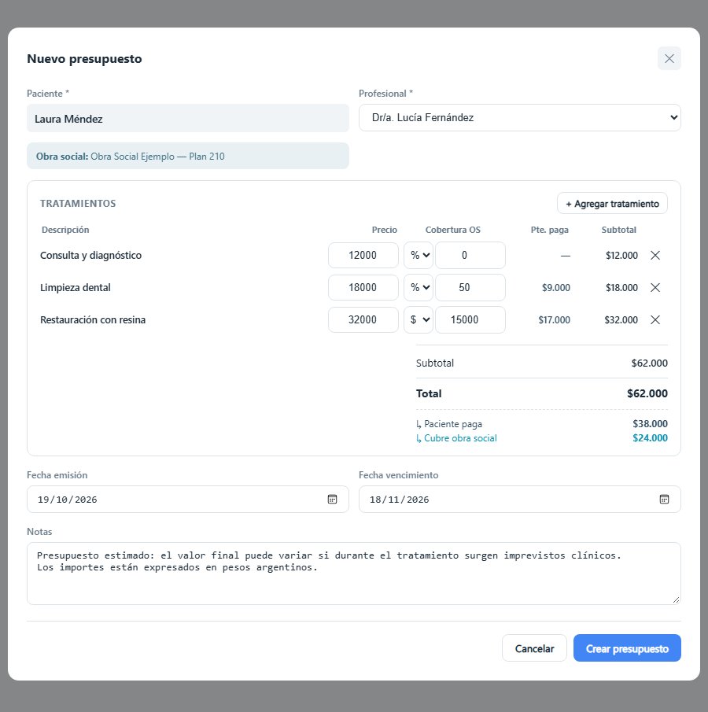This screenshot has height=712, width=708.
Task: Open coverage type selector for Limpieza dental
Action: click(419, 287)
